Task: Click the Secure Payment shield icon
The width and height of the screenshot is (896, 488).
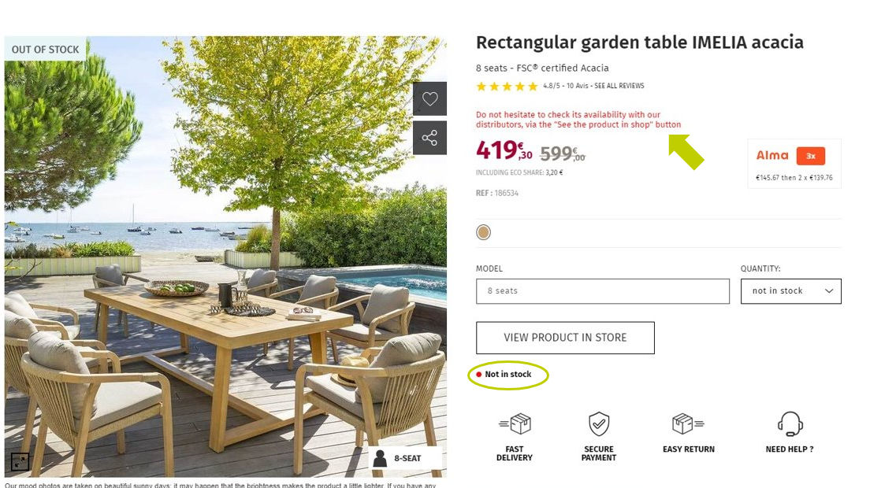Action: point(599,424)
